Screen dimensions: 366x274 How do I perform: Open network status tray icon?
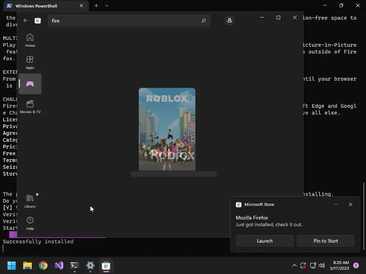313,265
